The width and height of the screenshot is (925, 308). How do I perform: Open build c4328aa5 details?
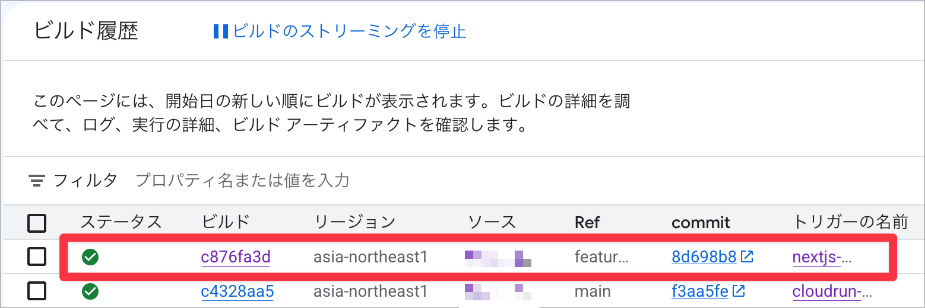click(x=237, y=291)
